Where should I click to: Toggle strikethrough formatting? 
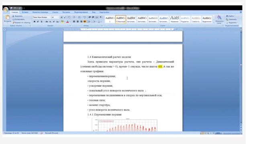pos(47,22)
